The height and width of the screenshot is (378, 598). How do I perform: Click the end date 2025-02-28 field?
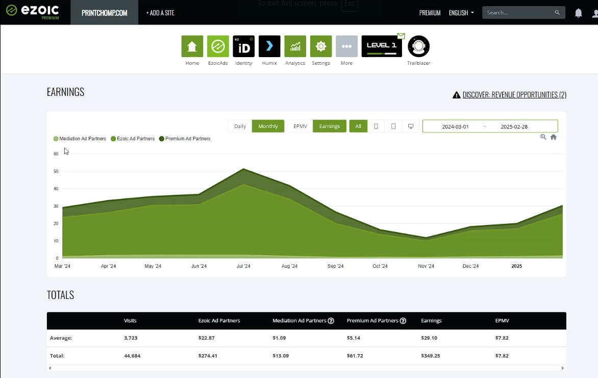[514, 127]
